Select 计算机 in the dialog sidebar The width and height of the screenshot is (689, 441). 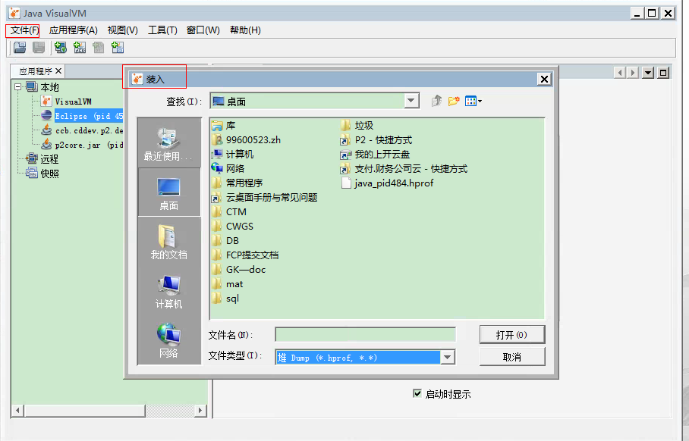(x=168, y=291)
